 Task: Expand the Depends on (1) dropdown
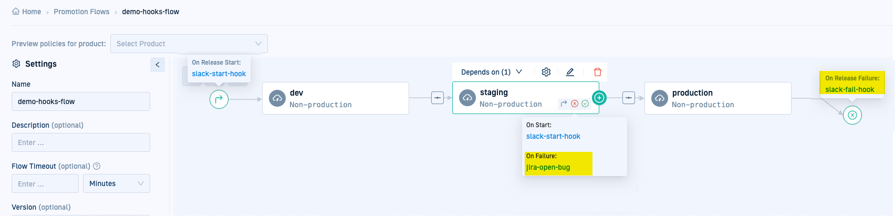491,72
